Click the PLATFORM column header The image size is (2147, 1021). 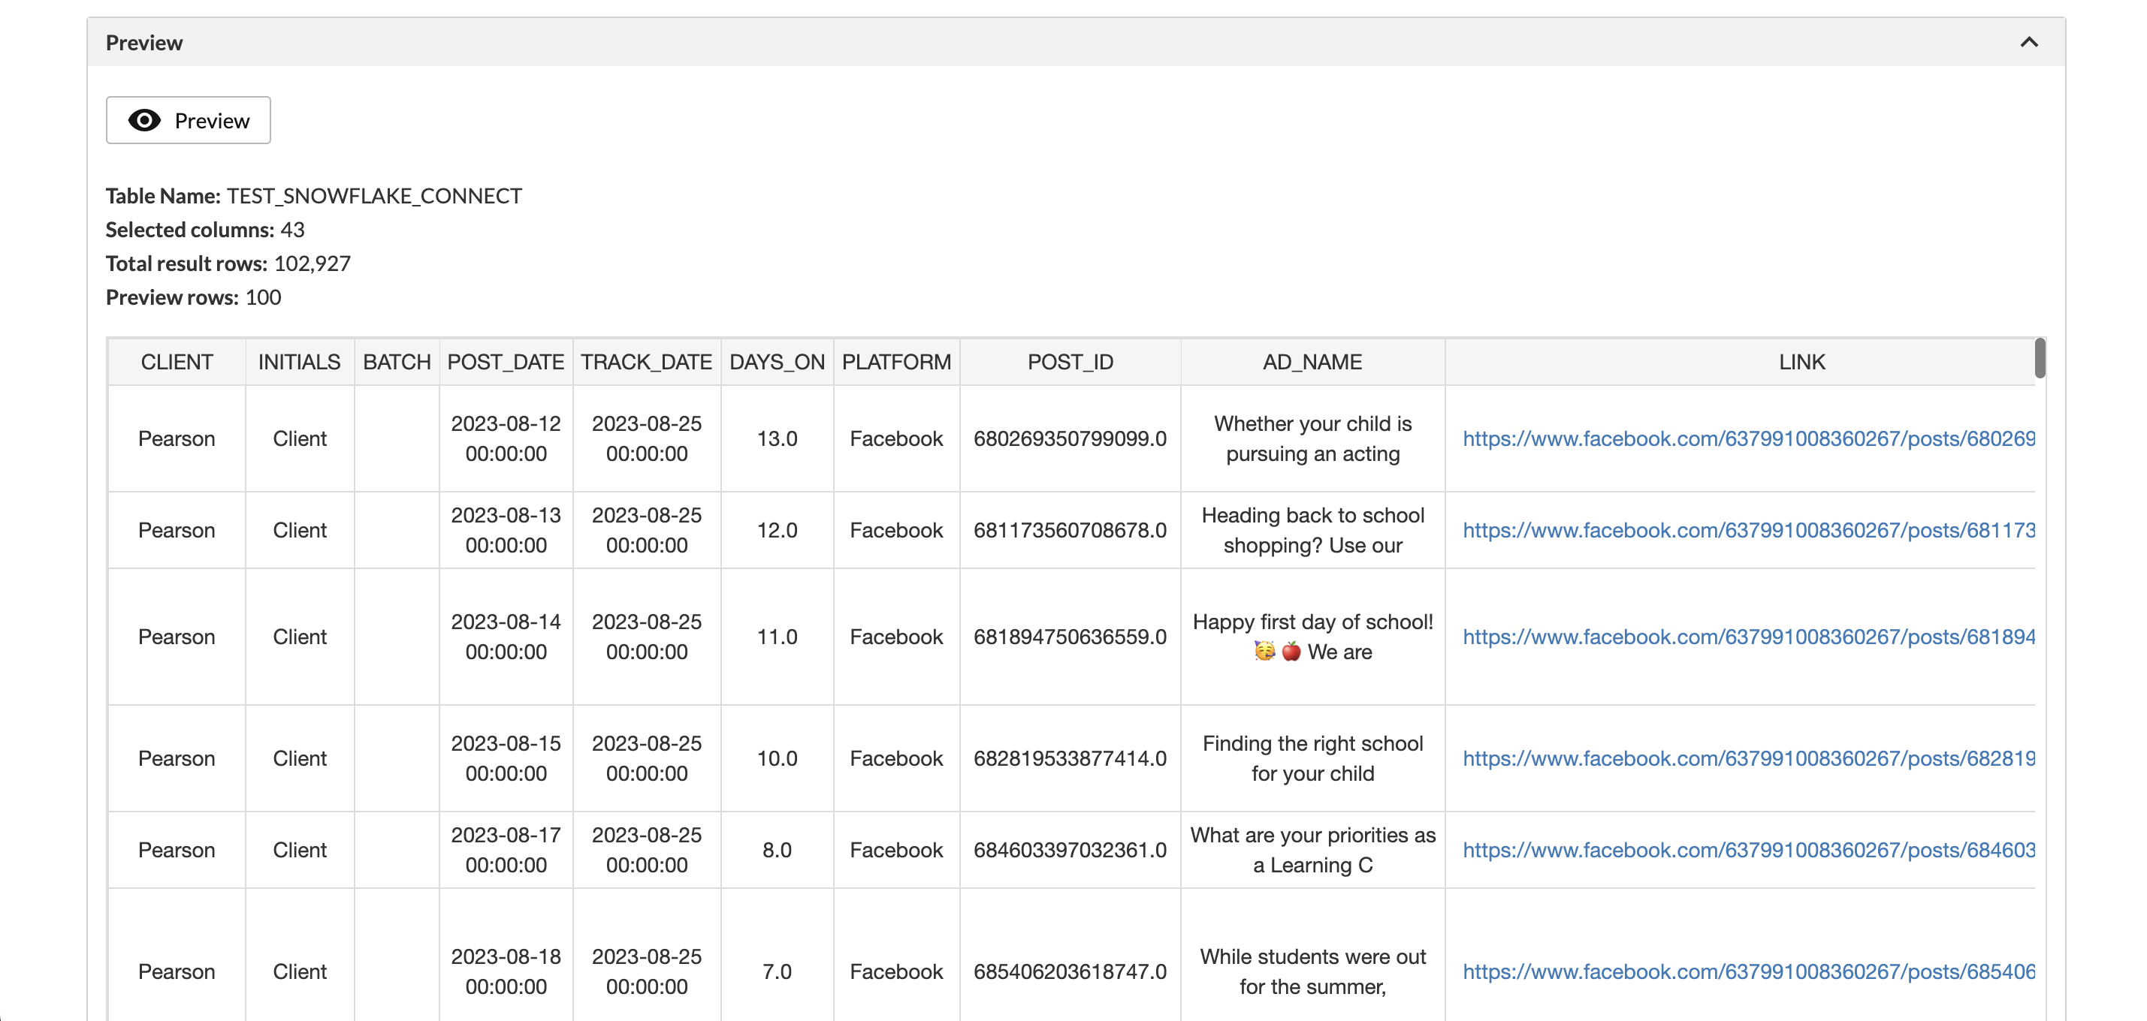pos(896,363)
